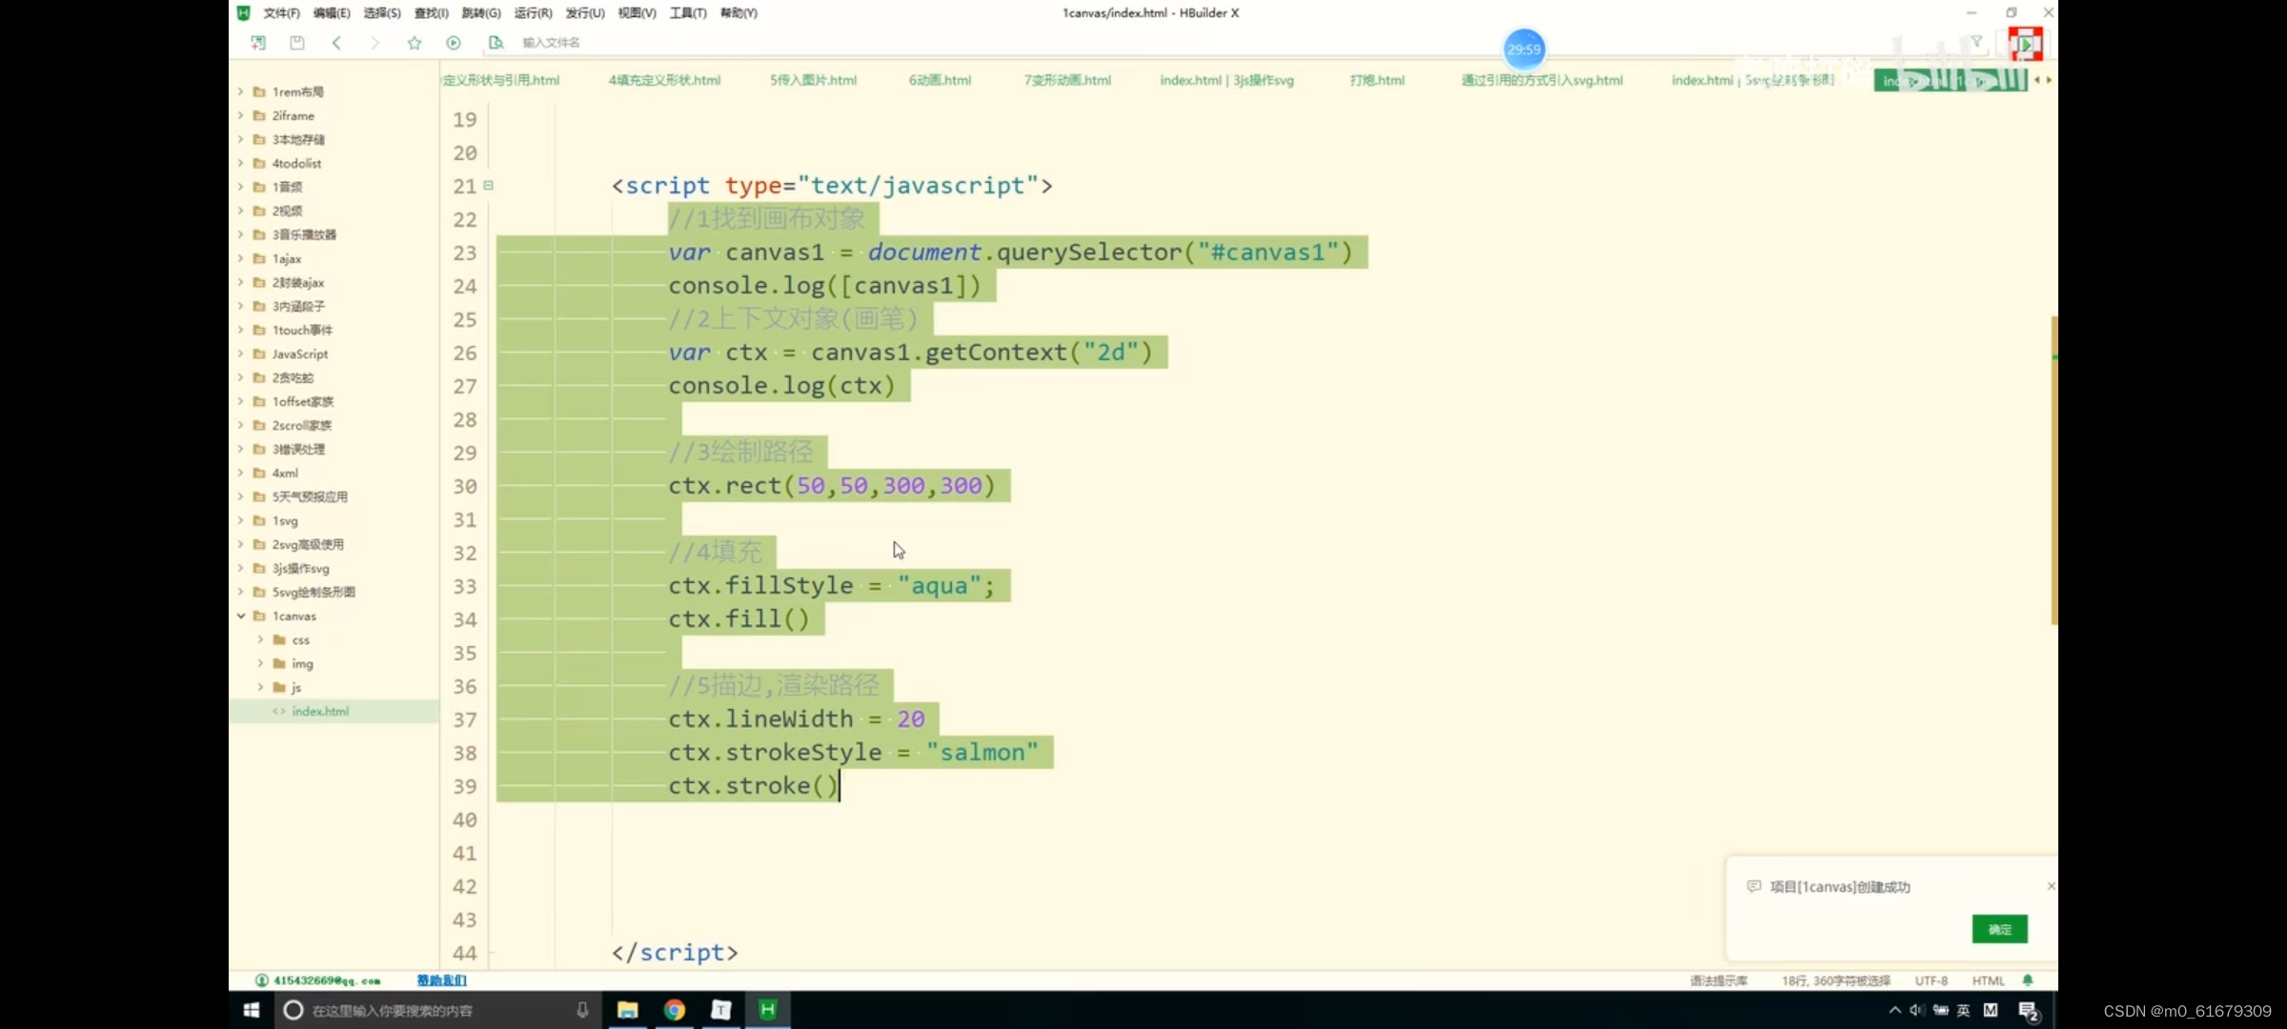
Task: Switch to the 打炮.html tab
Action: pyautogui.click(x=1377, y=81)
